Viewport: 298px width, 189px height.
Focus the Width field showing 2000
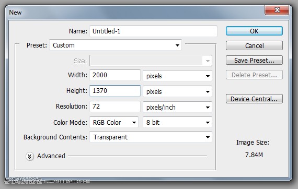click(115, 75)
